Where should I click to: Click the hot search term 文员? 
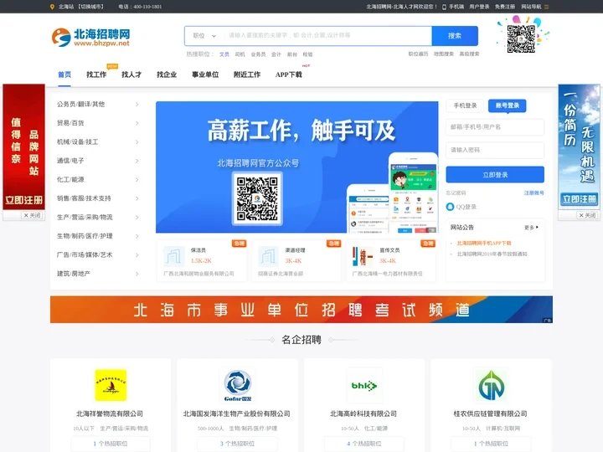point(224,54)
